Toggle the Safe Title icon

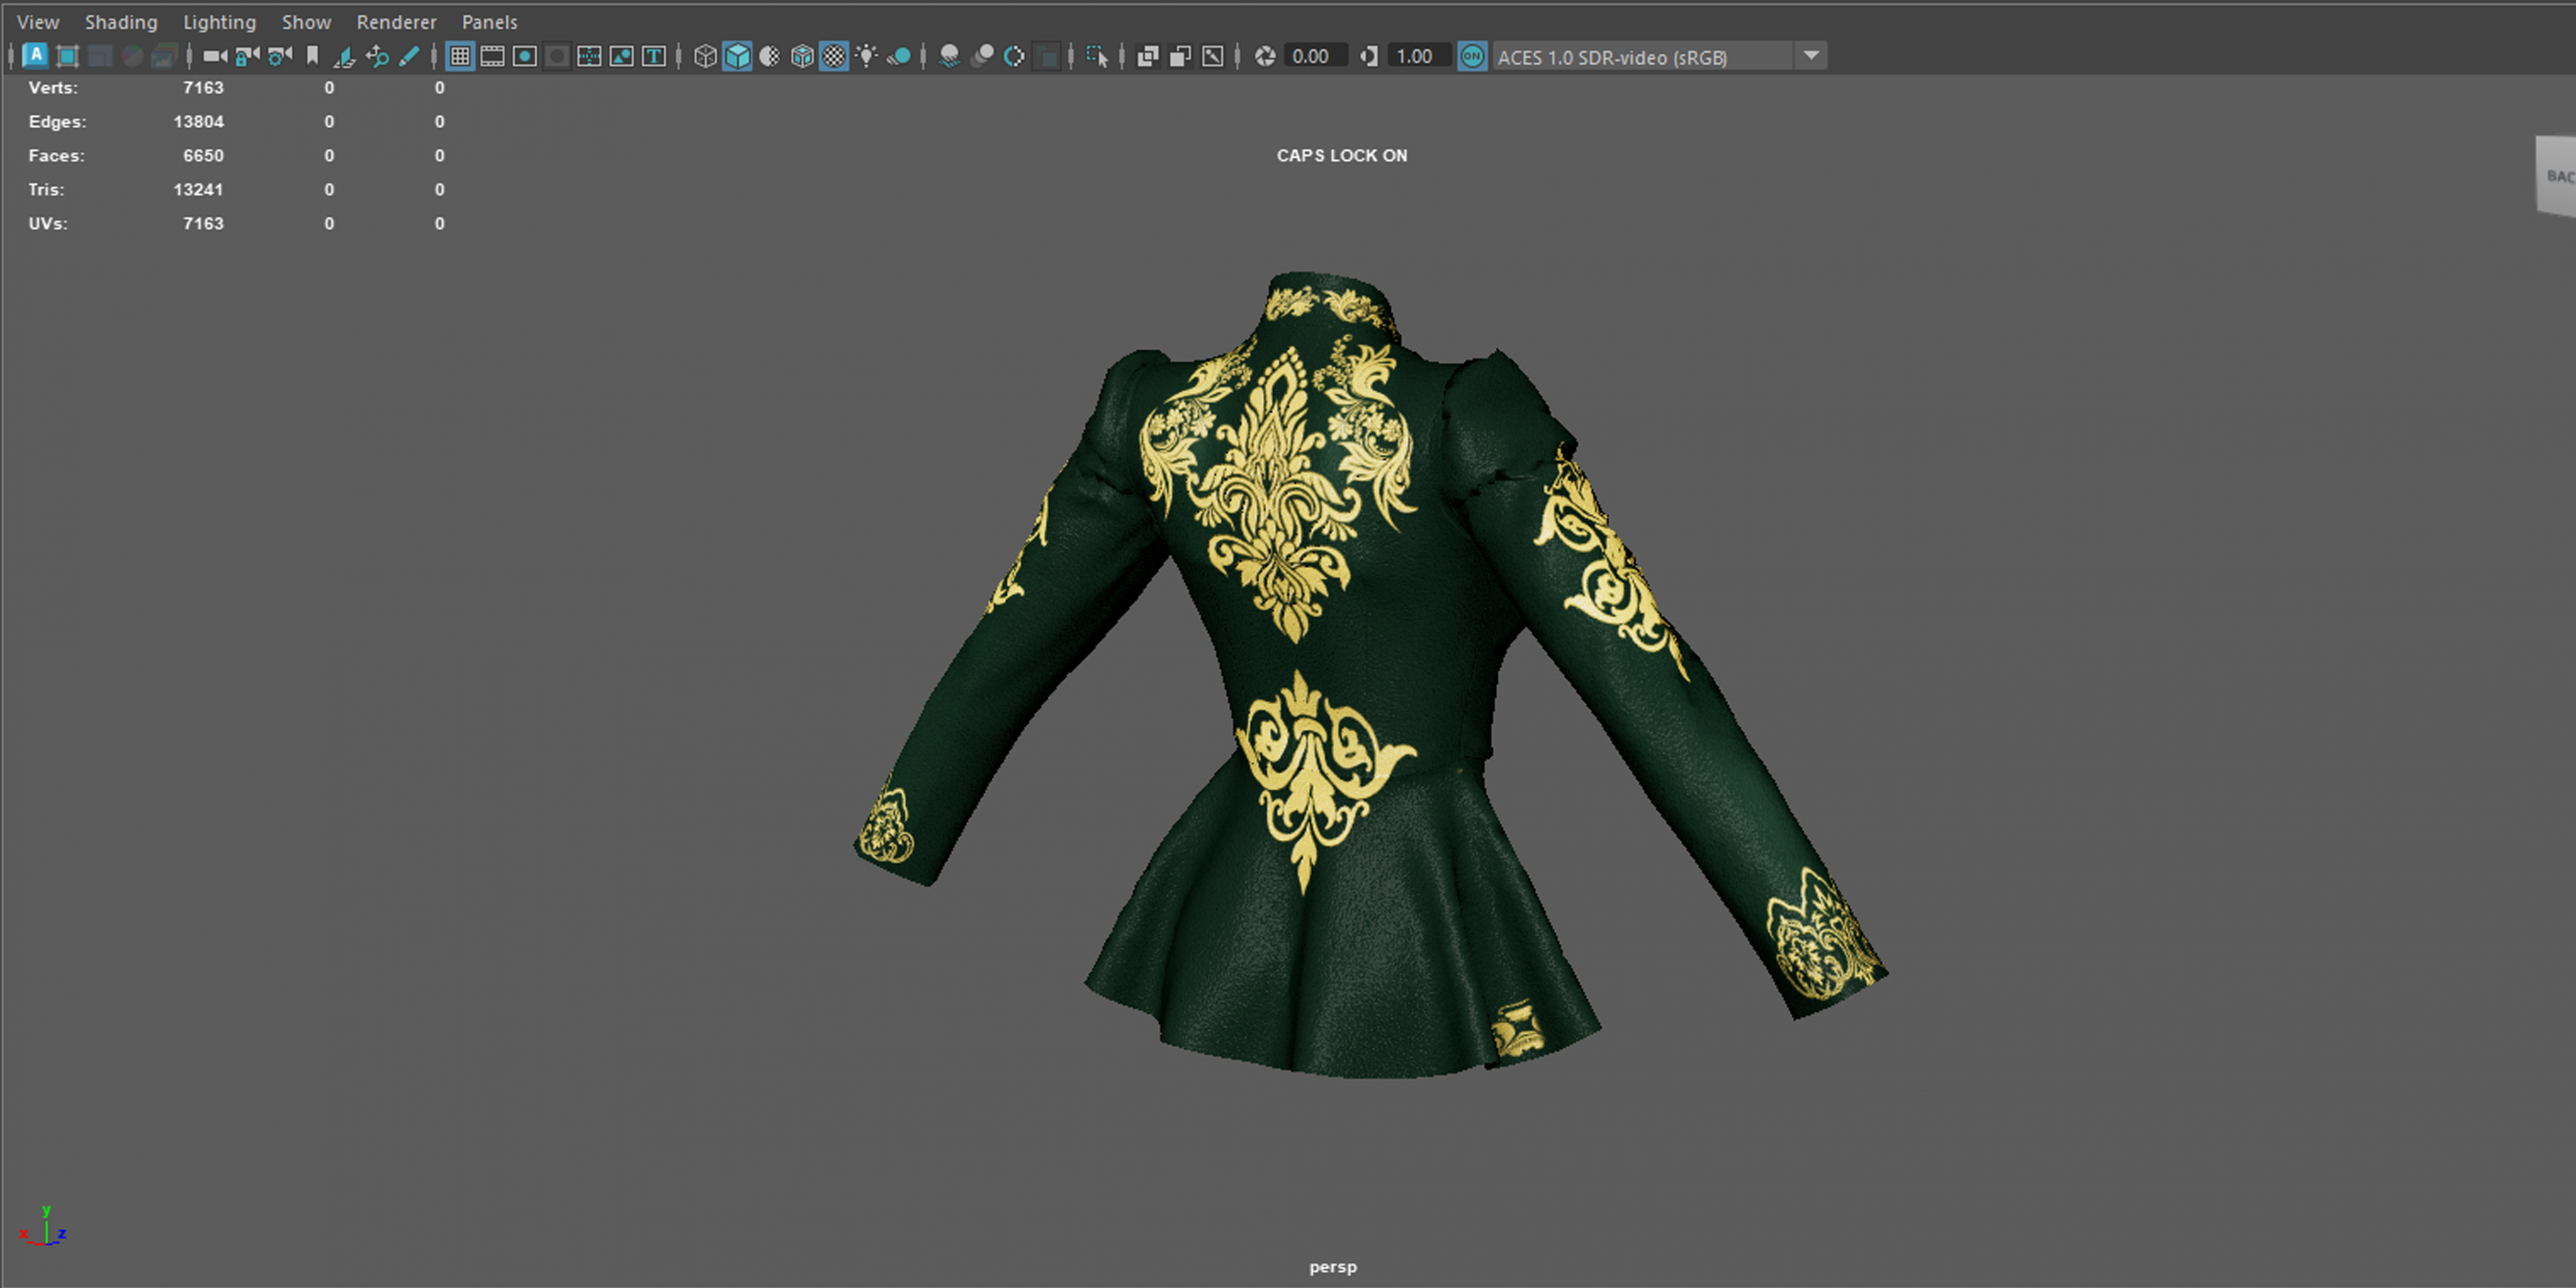[x=653, y=56]
